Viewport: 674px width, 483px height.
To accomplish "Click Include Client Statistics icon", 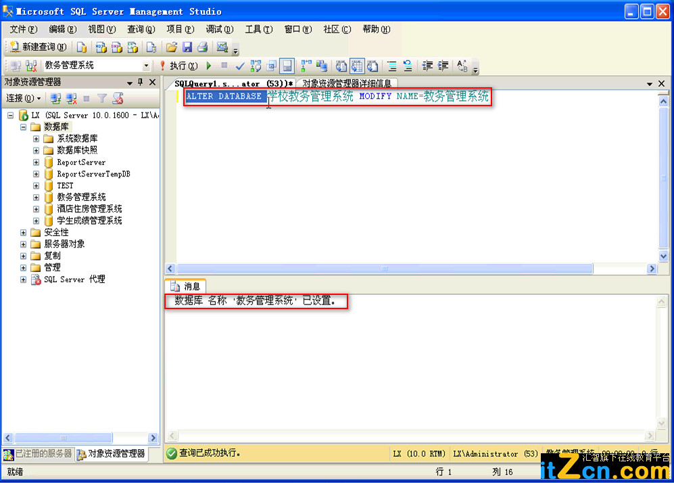I will [322, 66].
